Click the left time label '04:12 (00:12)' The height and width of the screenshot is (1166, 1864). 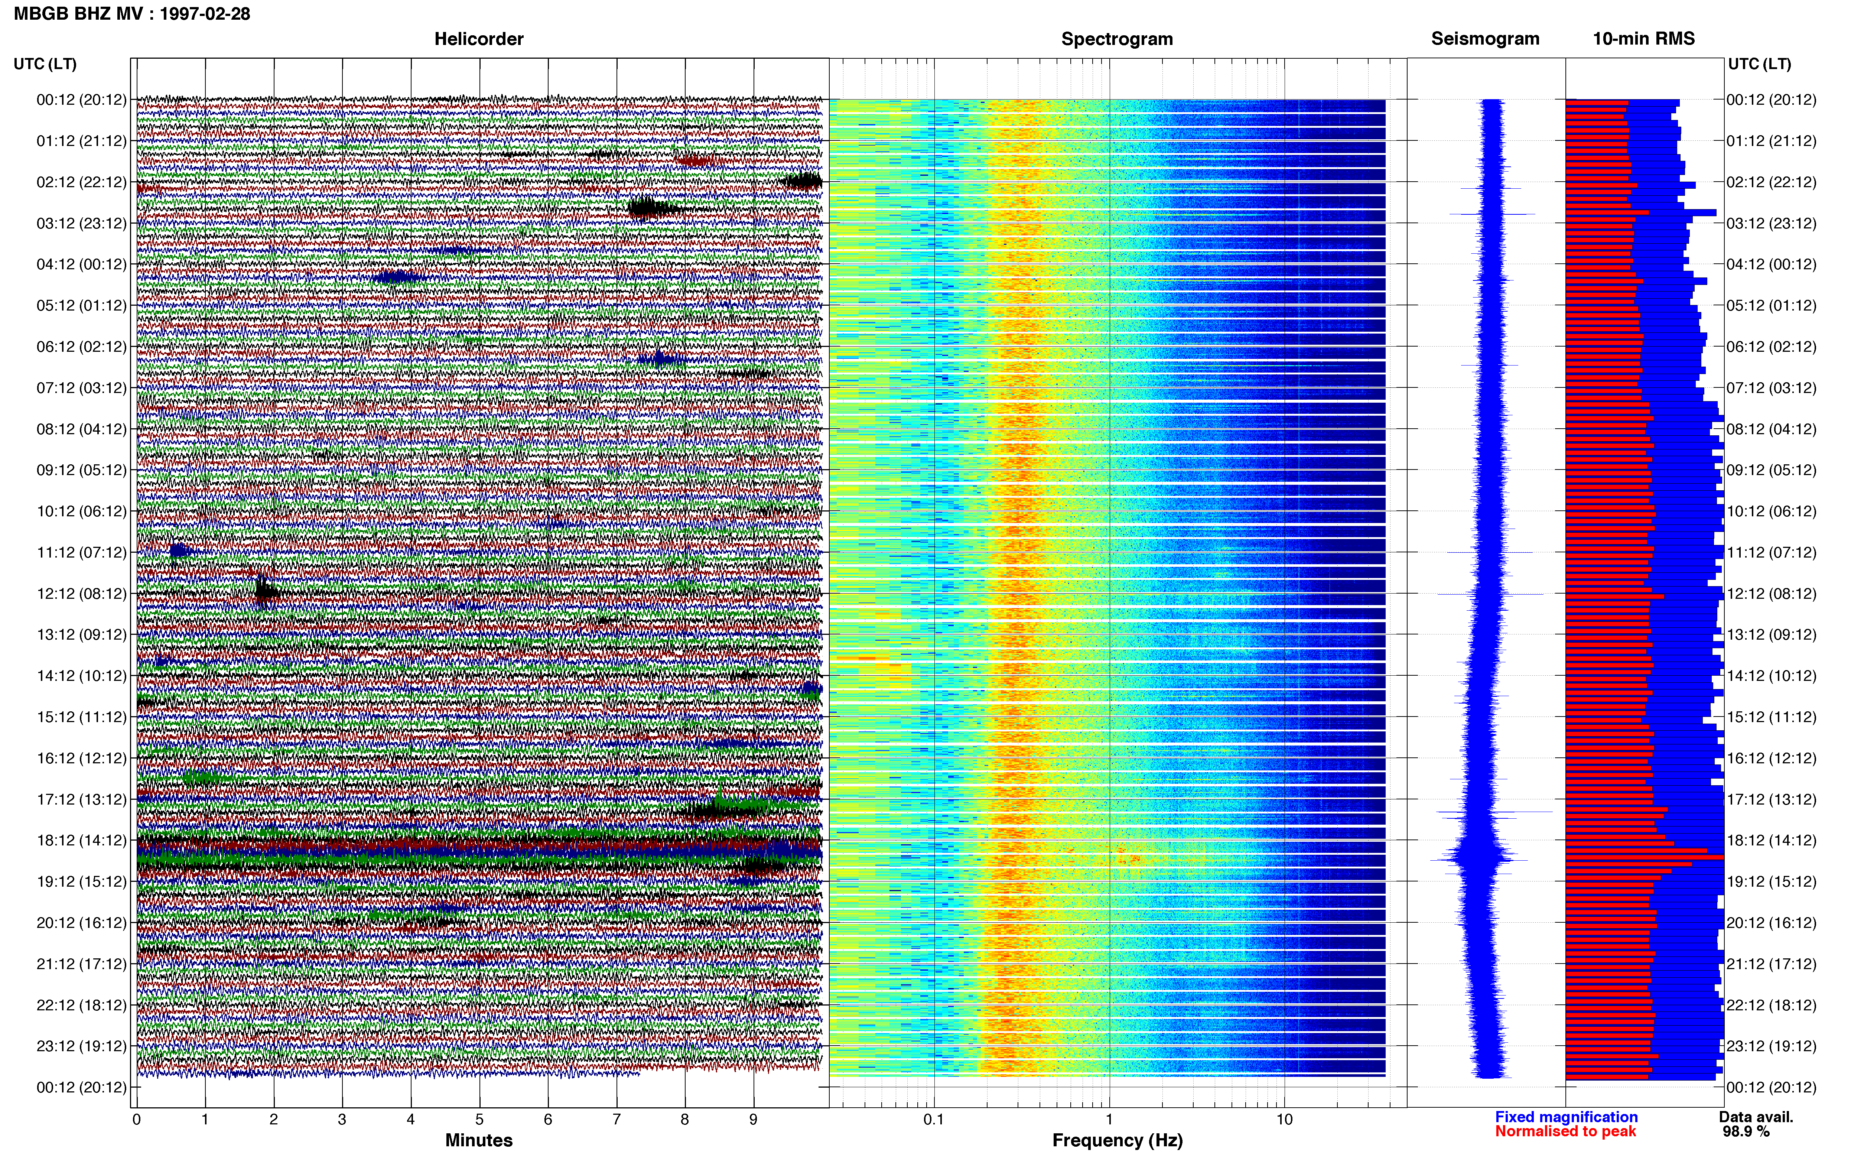coord(82,264)
